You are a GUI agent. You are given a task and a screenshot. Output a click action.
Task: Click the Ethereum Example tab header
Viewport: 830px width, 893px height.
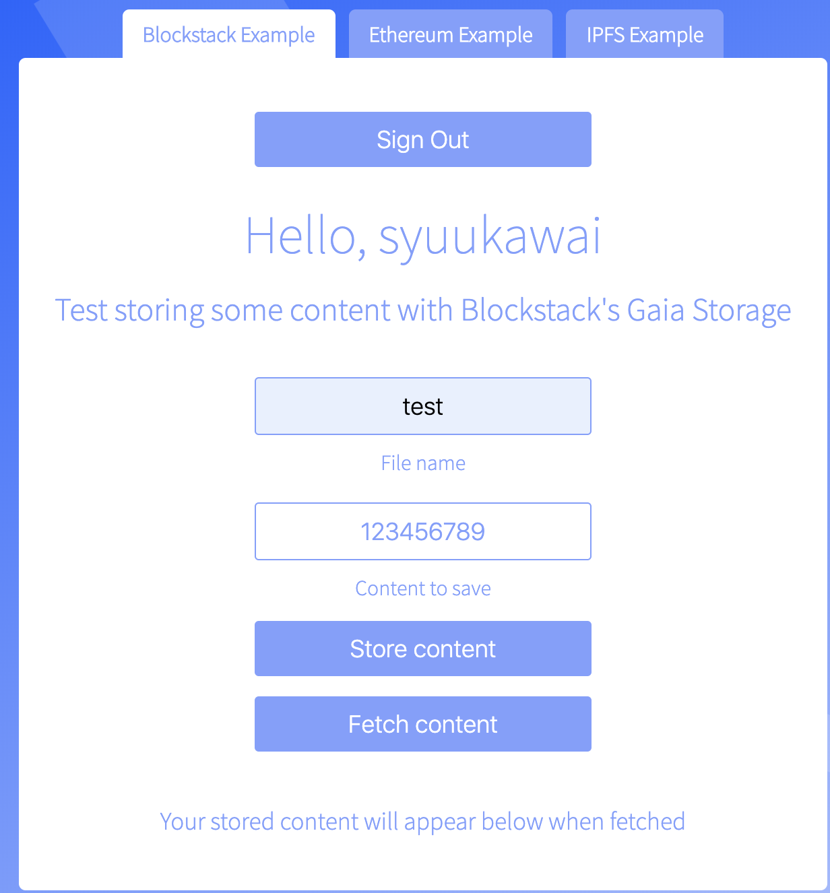coord(450,34)
